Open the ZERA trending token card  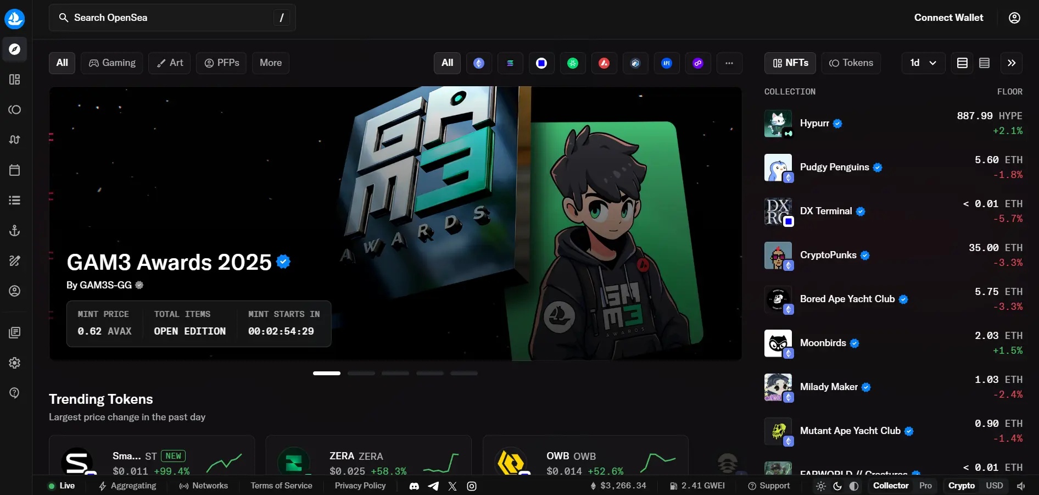pos(368,456)
